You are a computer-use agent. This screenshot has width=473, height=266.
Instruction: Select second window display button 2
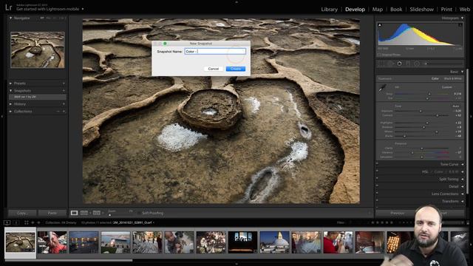[x=16, y=222]
